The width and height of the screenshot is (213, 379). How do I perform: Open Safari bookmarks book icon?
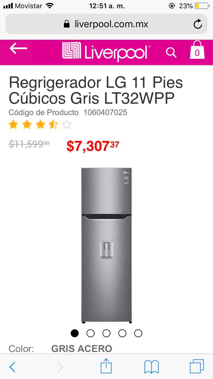151,367
